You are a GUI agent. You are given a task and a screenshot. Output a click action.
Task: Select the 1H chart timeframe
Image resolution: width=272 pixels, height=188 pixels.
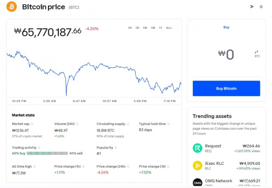(130, 28)
